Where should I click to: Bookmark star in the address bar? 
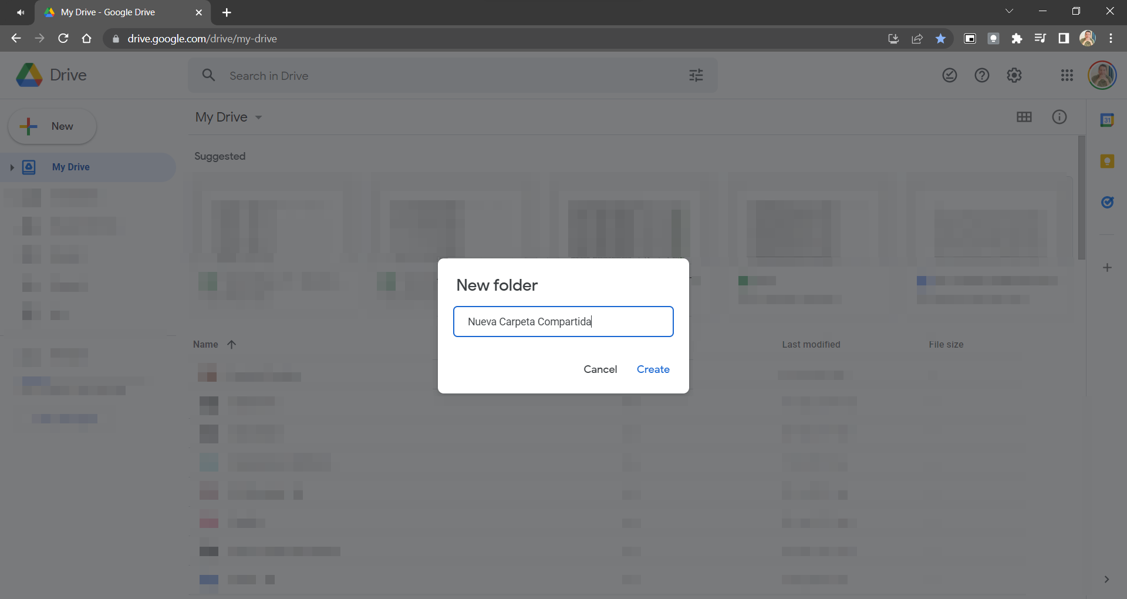[x=940, y=39]
